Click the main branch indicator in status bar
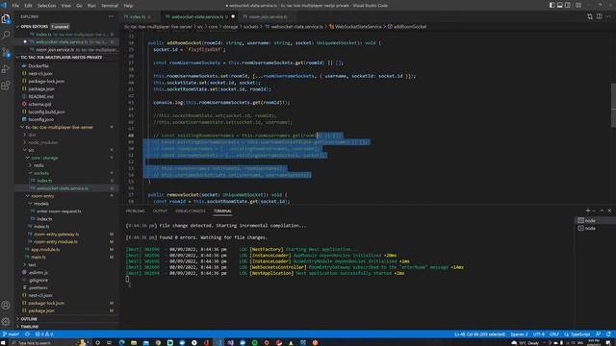This screenshot has width=616, height=346. click(x=11, y=334)
